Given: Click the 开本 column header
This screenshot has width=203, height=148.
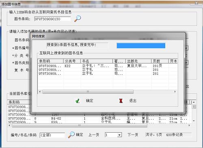Looking at the screenshot, I should point(173,61).
